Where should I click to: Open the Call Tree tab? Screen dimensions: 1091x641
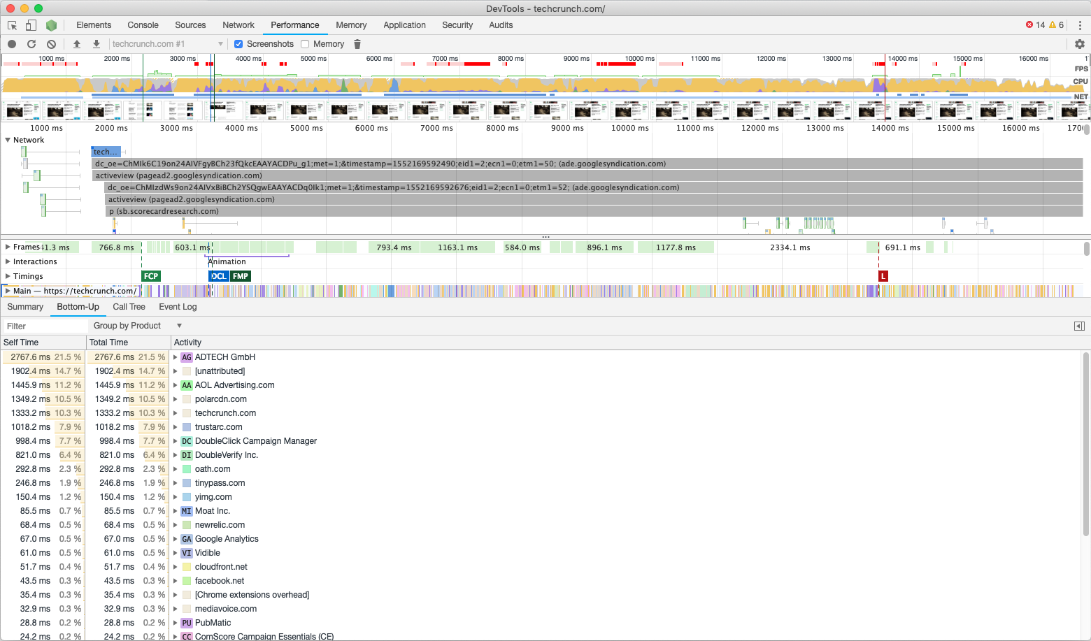click(x=129, y=306)
